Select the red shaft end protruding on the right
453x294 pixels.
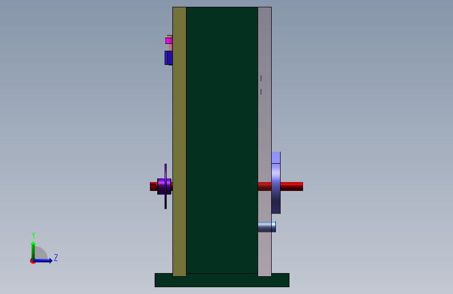pos(292,186)
